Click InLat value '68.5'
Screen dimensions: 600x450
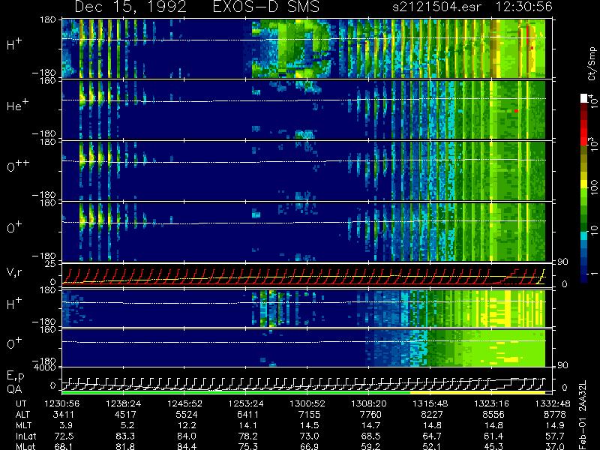tap(370, 436)
